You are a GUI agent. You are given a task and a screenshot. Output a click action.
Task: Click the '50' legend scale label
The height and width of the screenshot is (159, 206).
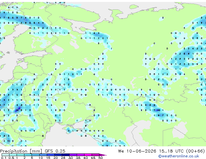pos(100,158)
